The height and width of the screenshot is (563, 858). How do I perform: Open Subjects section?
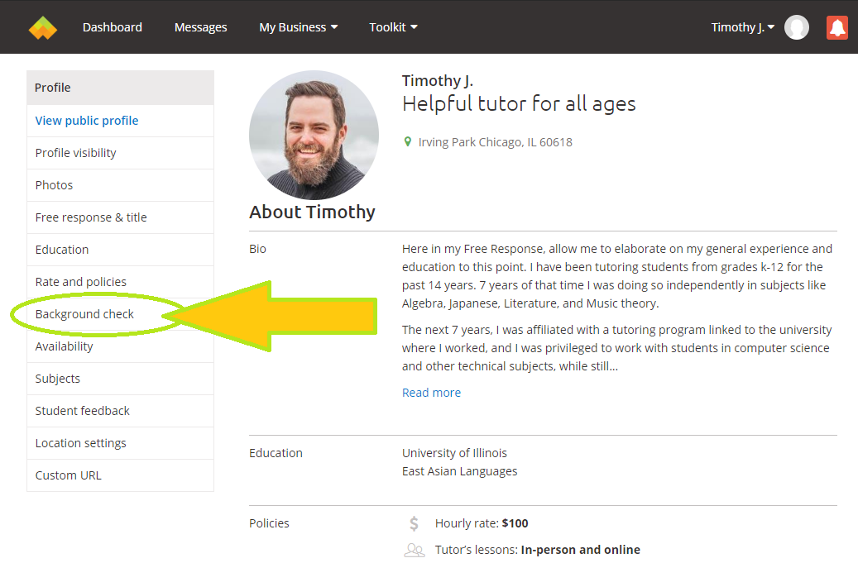tap(120, 379)
